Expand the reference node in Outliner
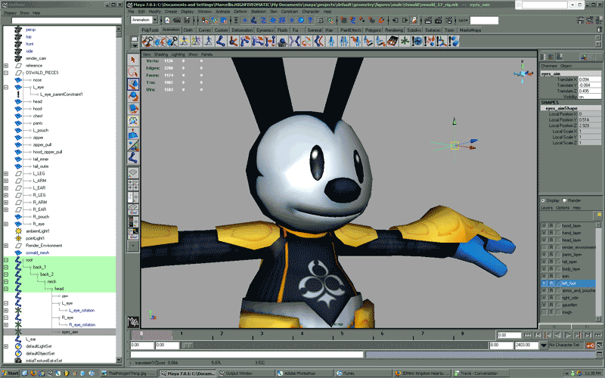The height and width of the screenshot is (378, 605). coord(6,66)
